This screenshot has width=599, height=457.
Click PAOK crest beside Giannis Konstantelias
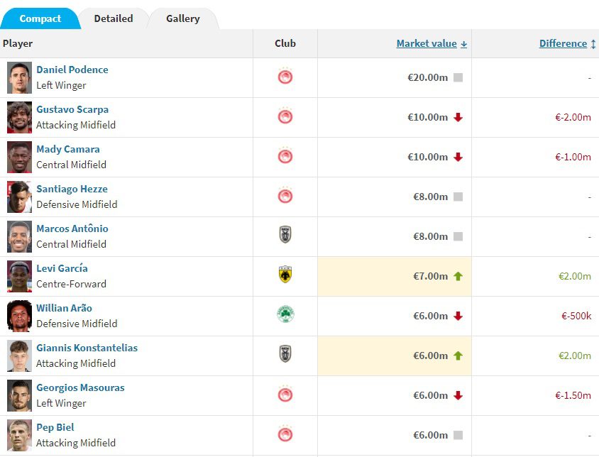285,355
